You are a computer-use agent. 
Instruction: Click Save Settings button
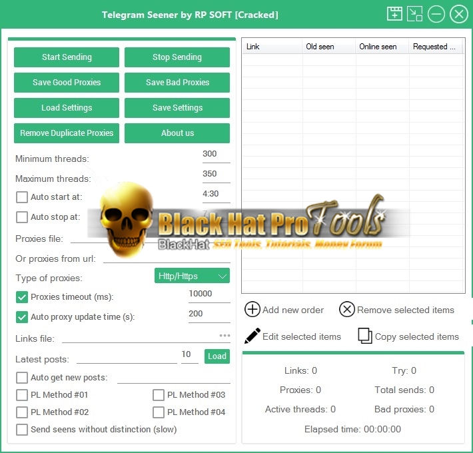[x=177, y=108]
